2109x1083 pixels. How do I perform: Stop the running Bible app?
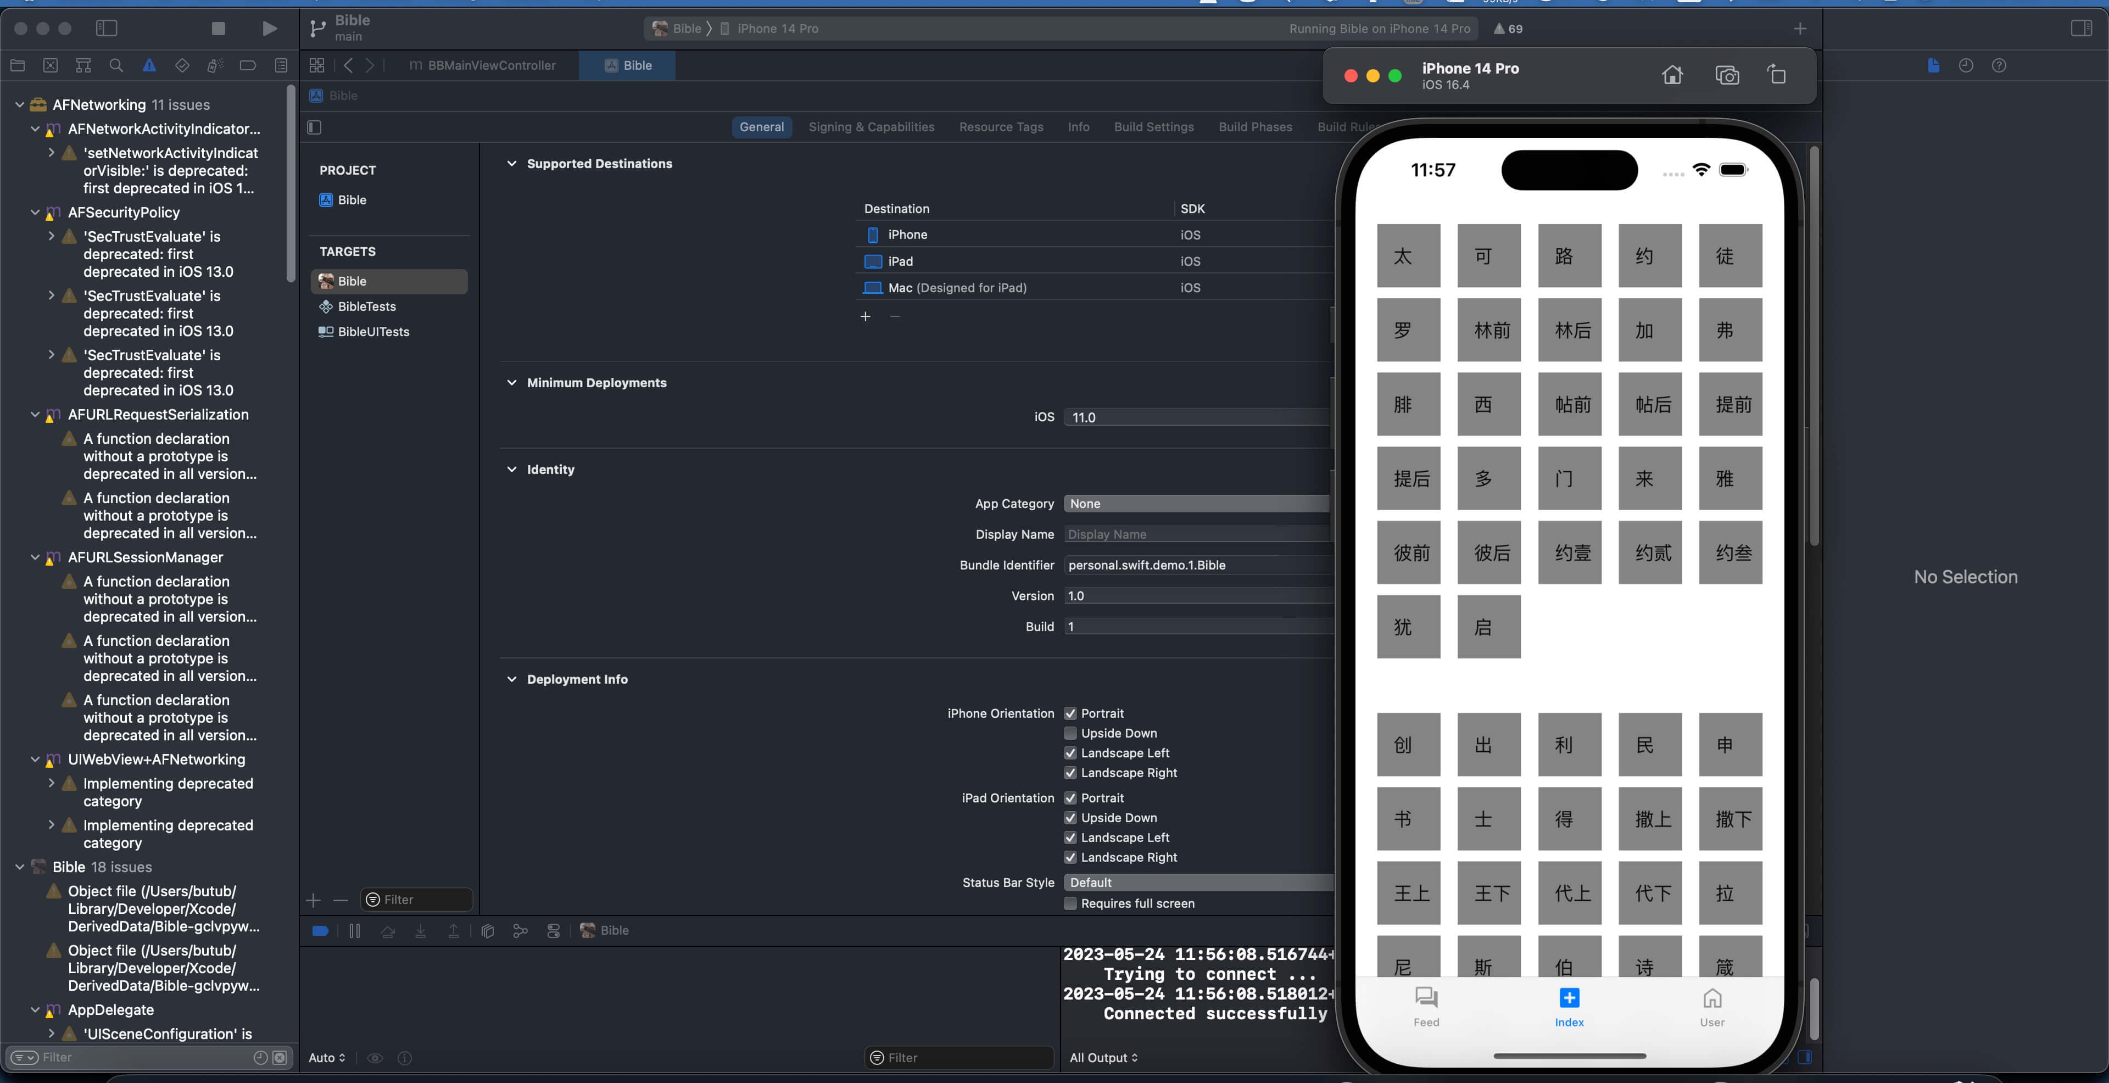click(x=218, y=29)
